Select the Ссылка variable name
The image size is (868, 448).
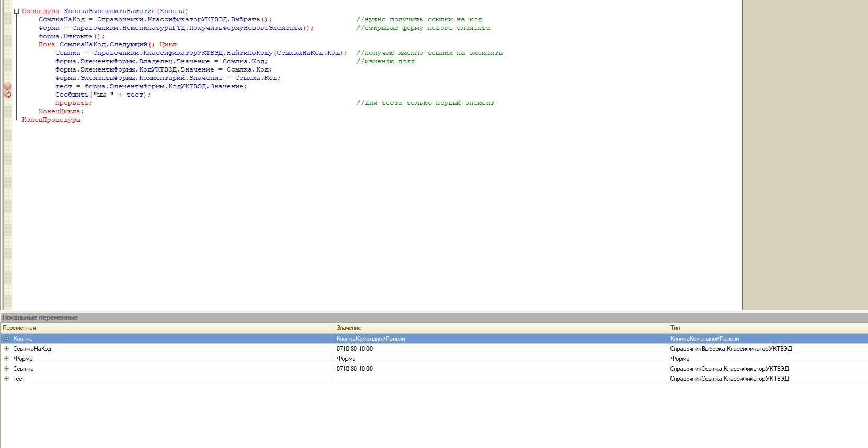pyautogui.click(x=24, y=369)
